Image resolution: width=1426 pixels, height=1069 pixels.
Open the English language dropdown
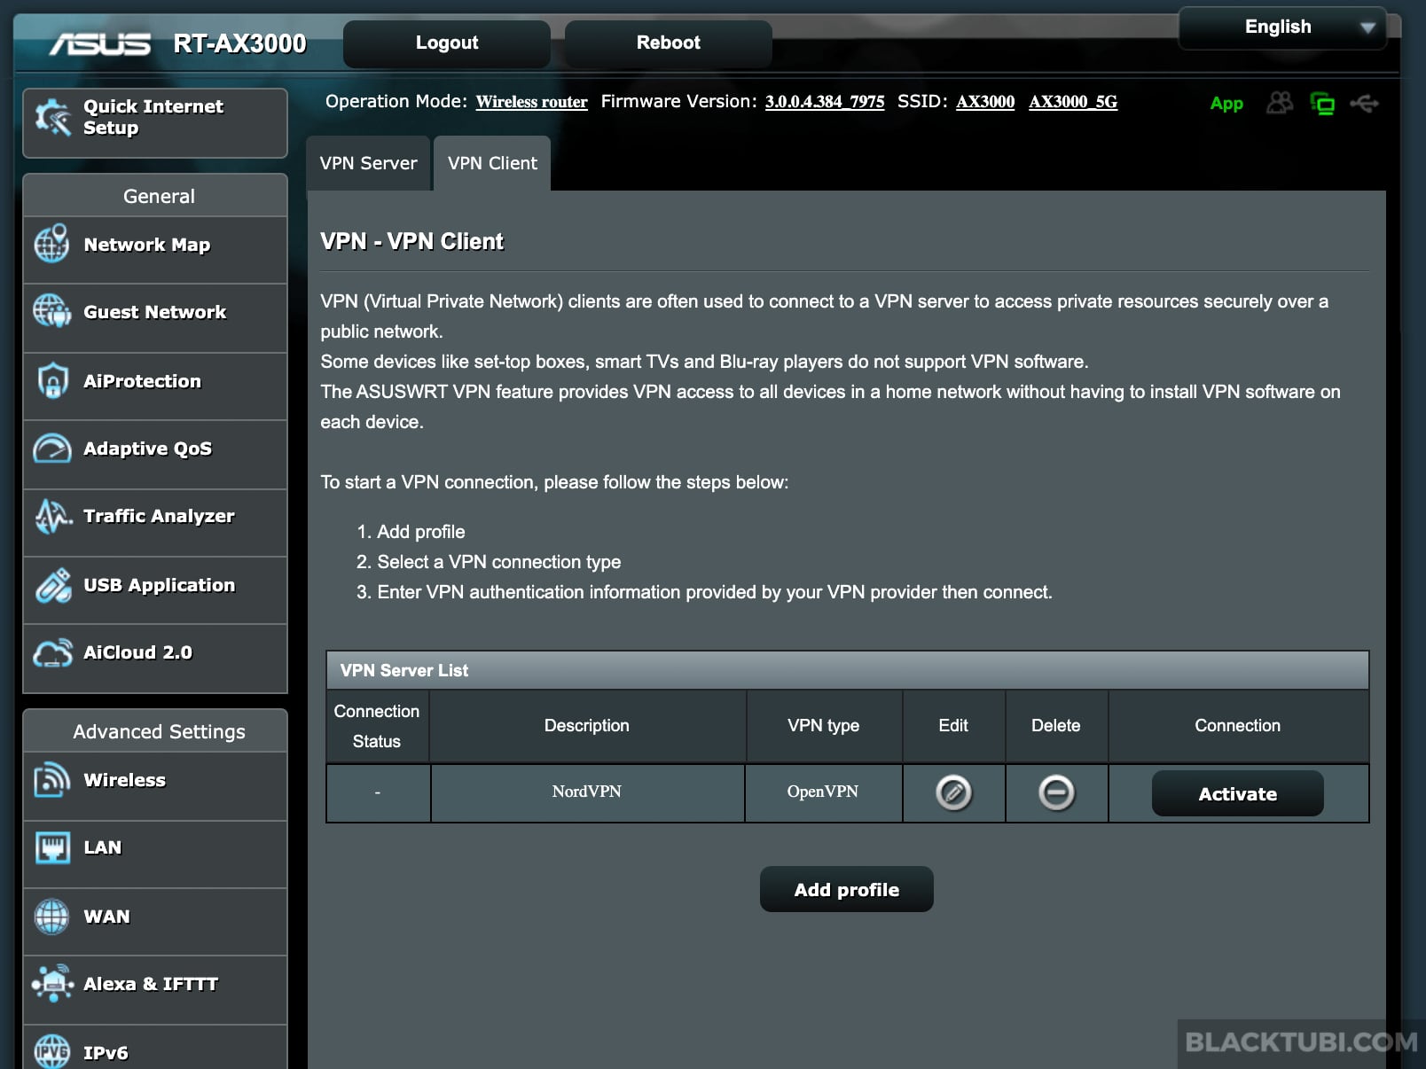[1281, 27]
